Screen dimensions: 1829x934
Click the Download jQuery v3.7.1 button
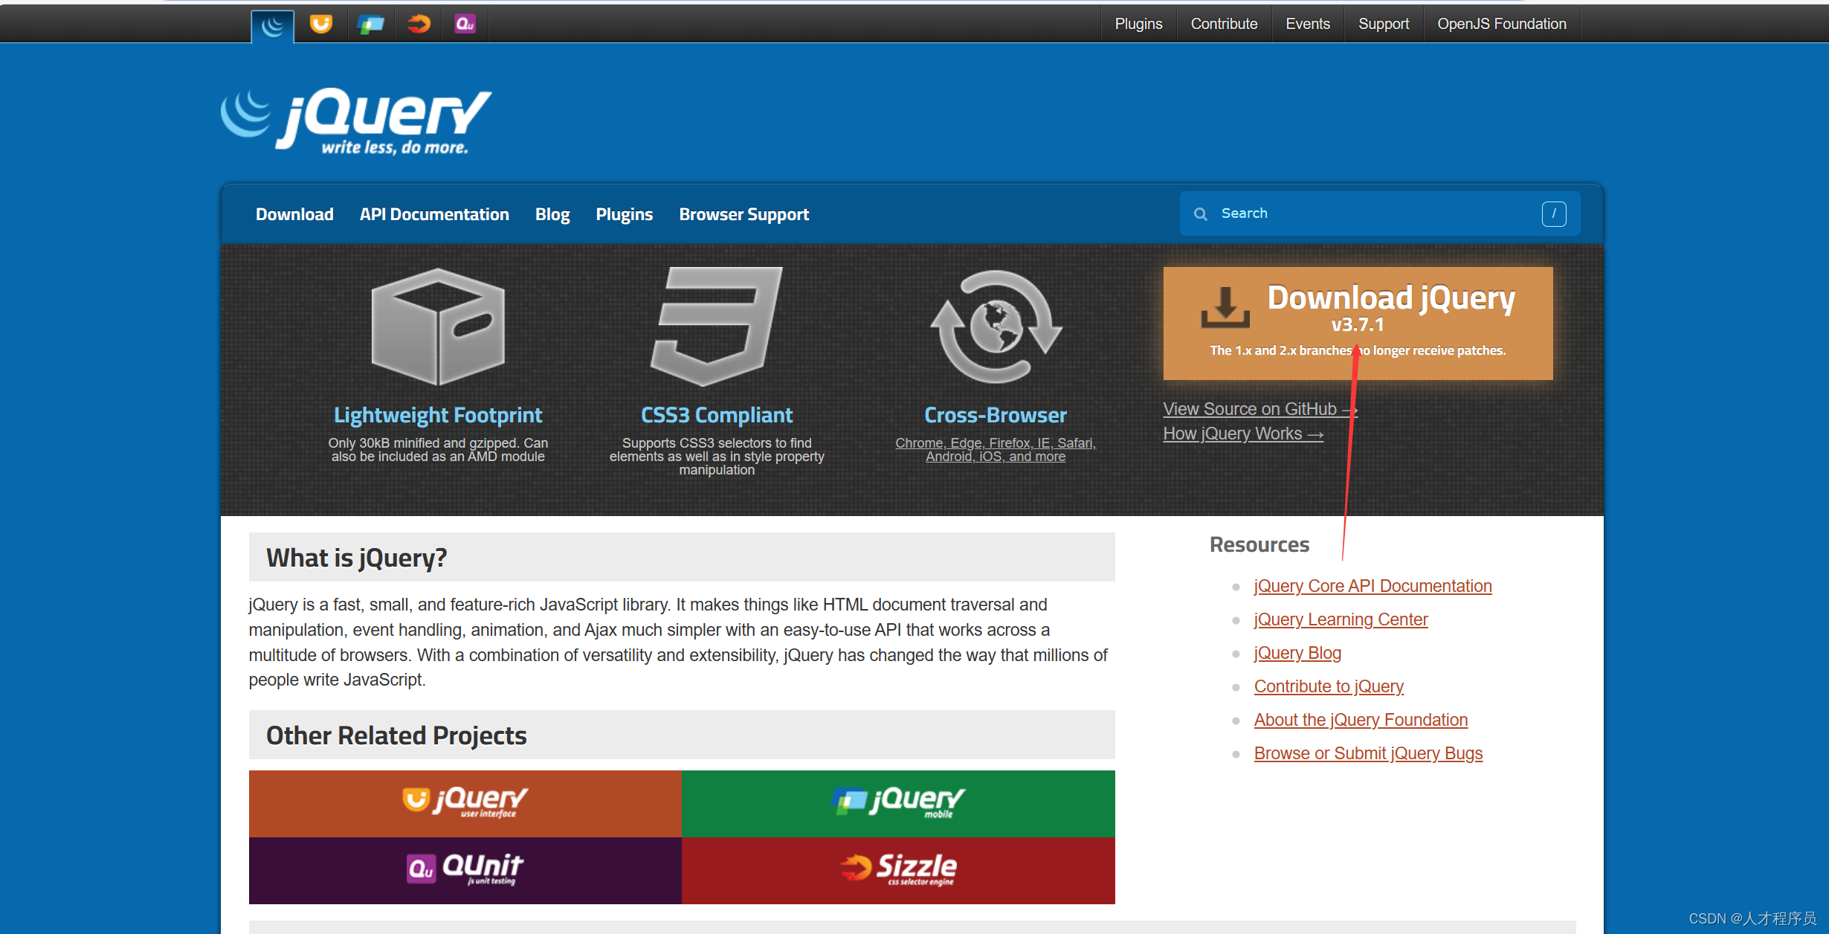pyautogui.click(x=1358, y=323)
